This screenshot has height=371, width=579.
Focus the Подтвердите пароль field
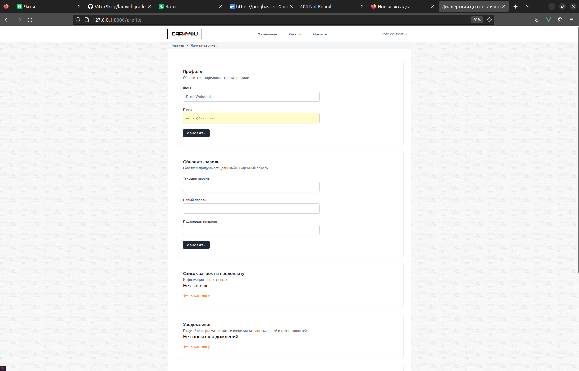point(251,230)
